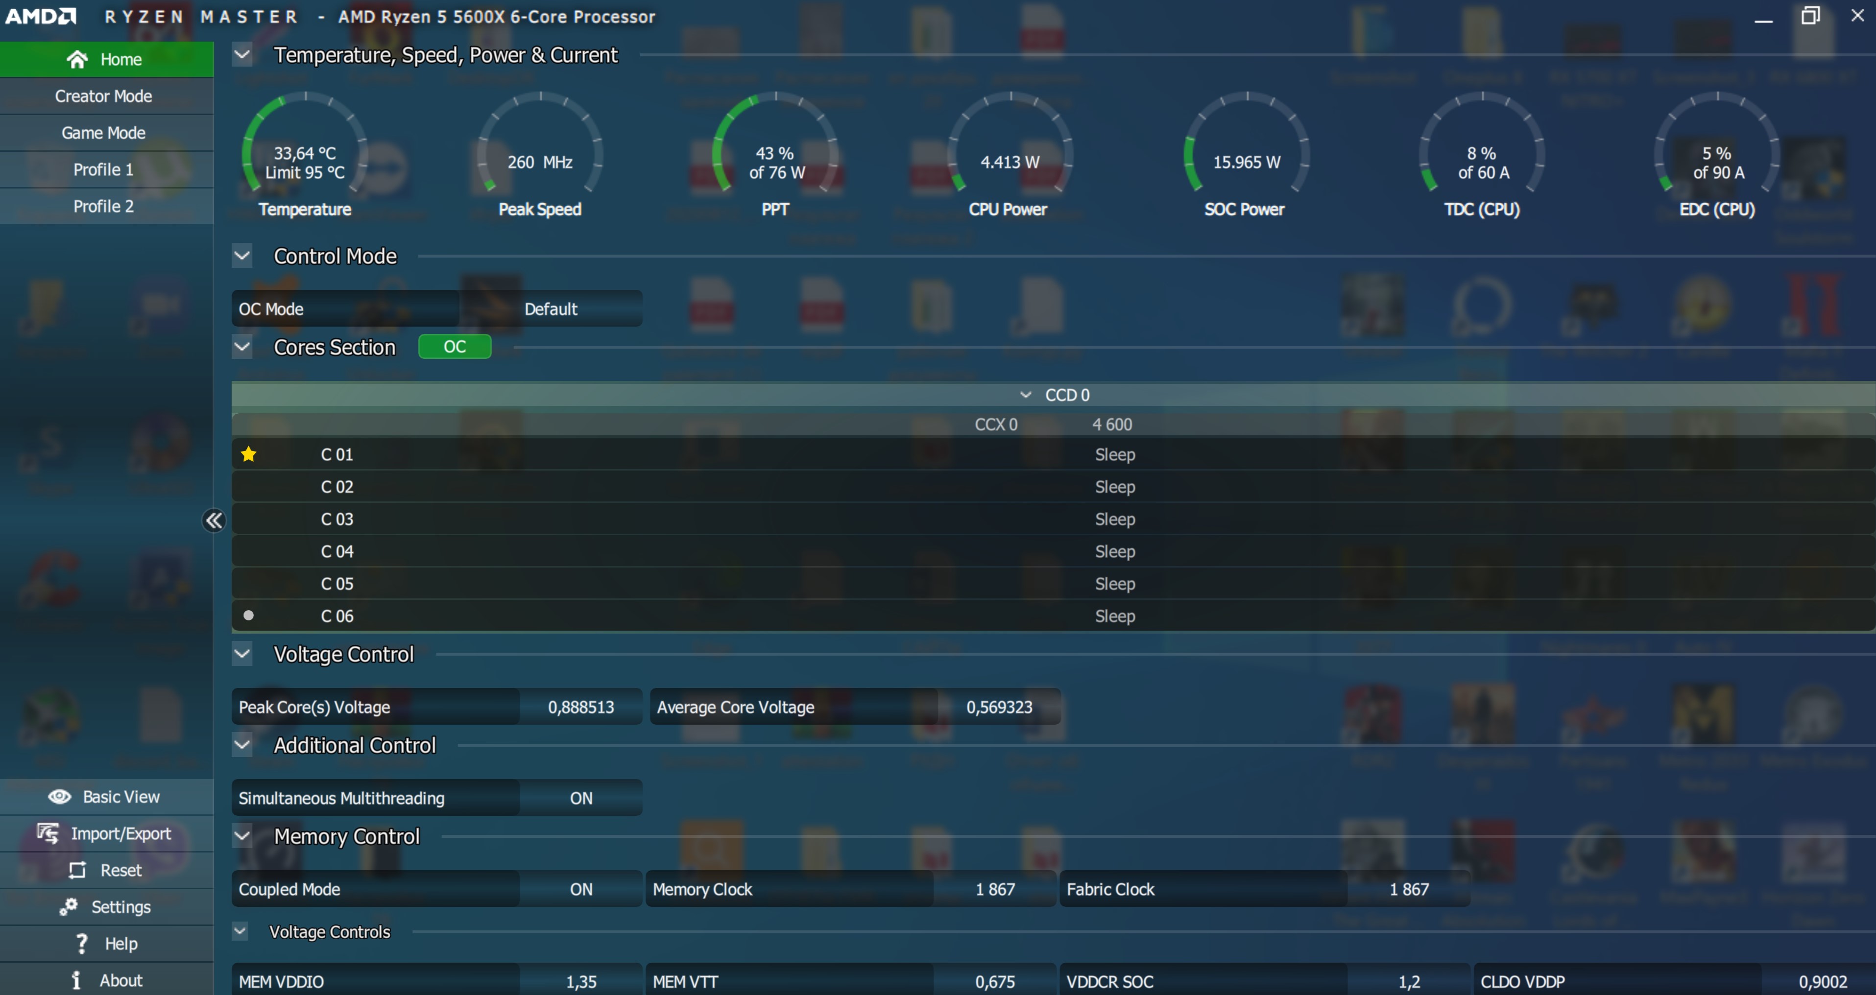Click the Reset icon in sidebar
The height and width of the screenshot is (995, 1876).
(x=77, y=870)
